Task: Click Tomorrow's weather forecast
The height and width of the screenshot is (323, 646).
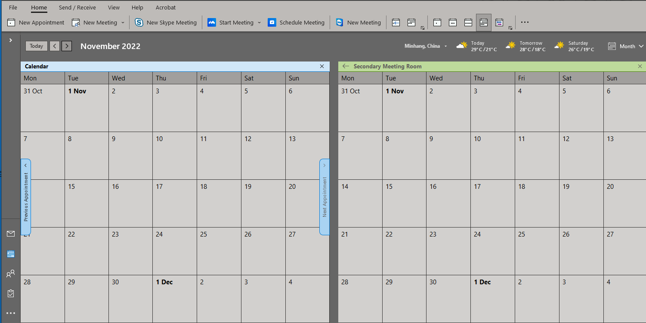Action: [525, 46]
